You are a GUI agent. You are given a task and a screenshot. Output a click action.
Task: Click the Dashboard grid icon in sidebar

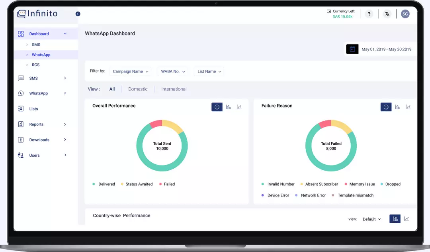click(21, 34)
